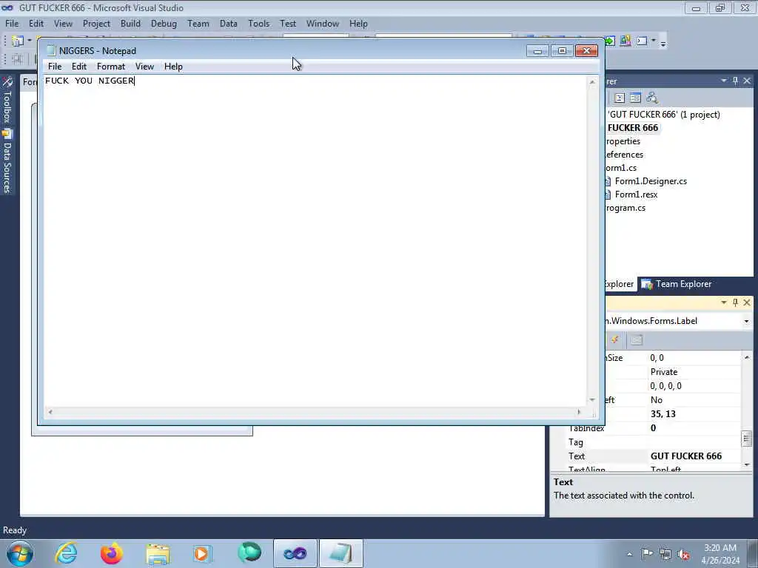The height and width of the screenshot is (568, 758).
Task: Click the green arrow toolbar icon
Action: click(610, 41)
